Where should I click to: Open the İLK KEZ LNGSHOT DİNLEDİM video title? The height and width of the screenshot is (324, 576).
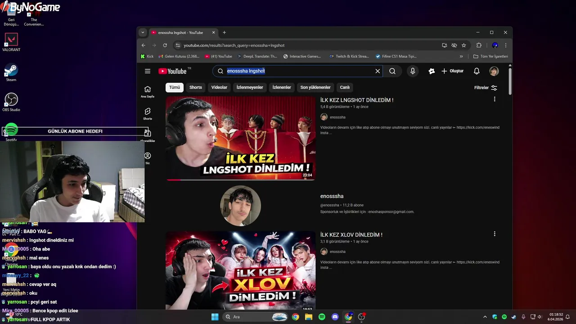coord(357,100)
